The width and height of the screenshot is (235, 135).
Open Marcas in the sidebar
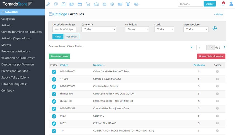point(6,45)
